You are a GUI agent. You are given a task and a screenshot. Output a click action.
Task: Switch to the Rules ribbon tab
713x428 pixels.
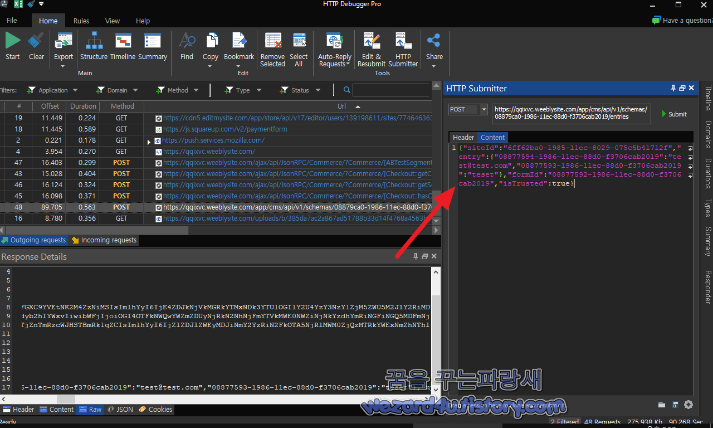coord(81,21)
